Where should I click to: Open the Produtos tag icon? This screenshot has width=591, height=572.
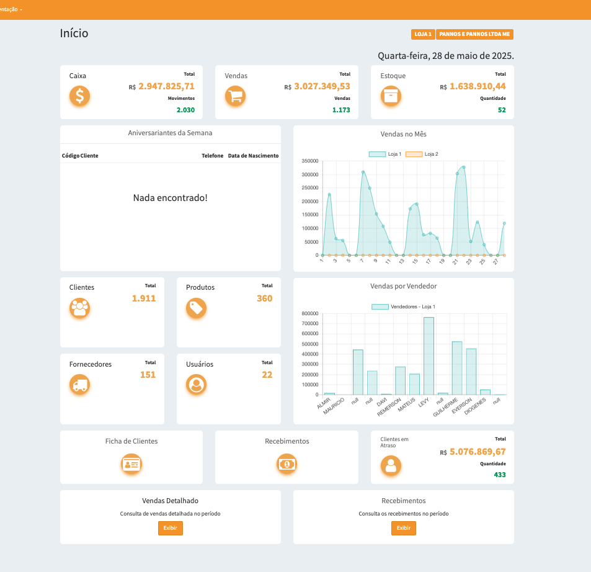pos(196,308)
